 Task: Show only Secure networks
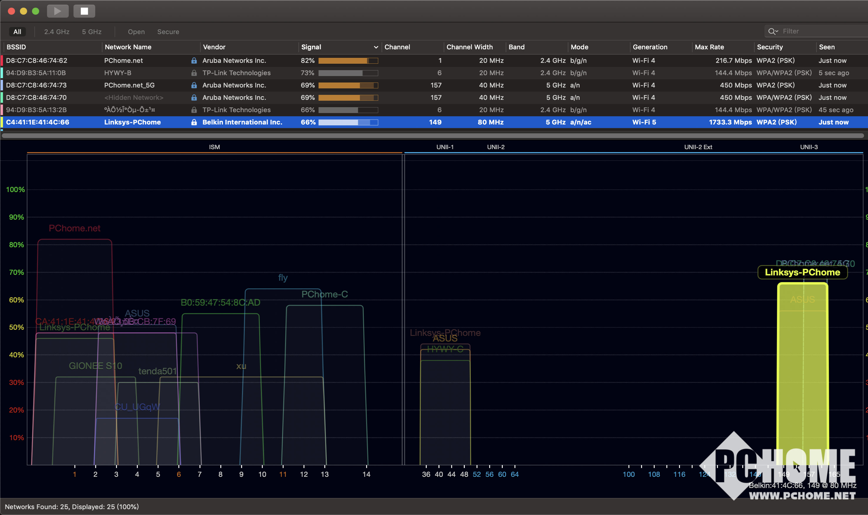coord(168,32)
